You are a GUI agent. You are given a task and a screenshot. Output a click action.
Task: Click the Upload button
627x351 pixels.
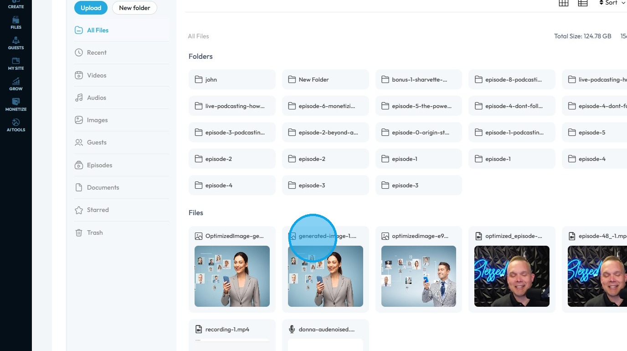[91, 8]
